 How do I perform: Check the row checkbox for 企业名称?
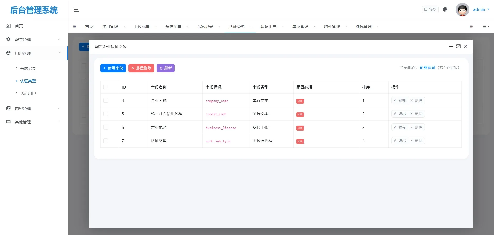tap(106, 100)
